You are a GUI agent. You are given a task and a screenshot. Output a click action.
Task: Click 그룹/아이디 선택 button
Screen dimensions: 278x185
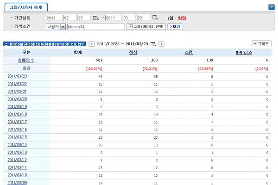pos(146,26)
